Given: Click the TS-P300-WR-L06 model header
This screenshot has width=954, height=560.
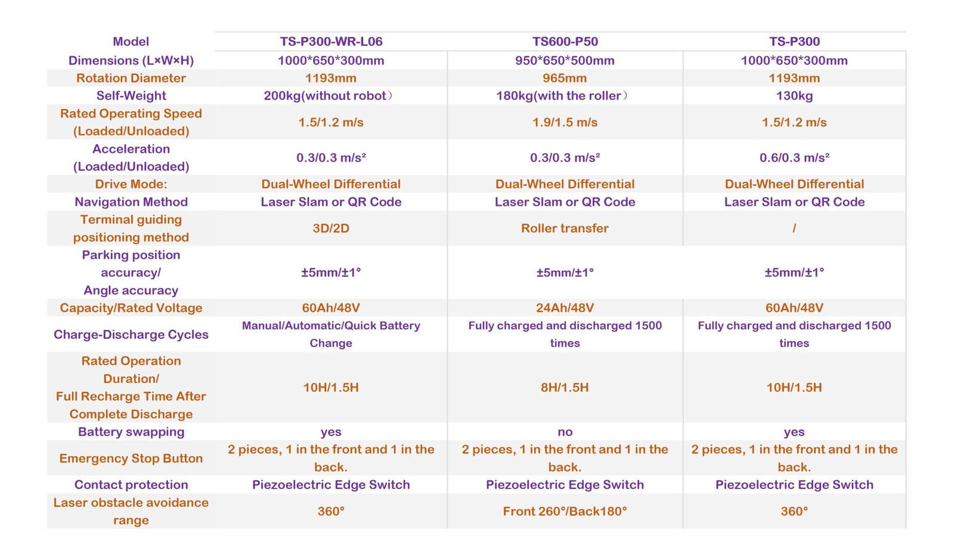Looking at the screenshot, I should pyautogui.click(x=331, y=42).
